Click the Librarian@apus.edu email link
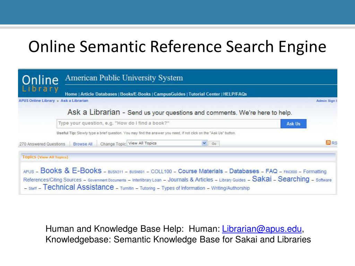The image size is (355, 266). pos(262,229)
